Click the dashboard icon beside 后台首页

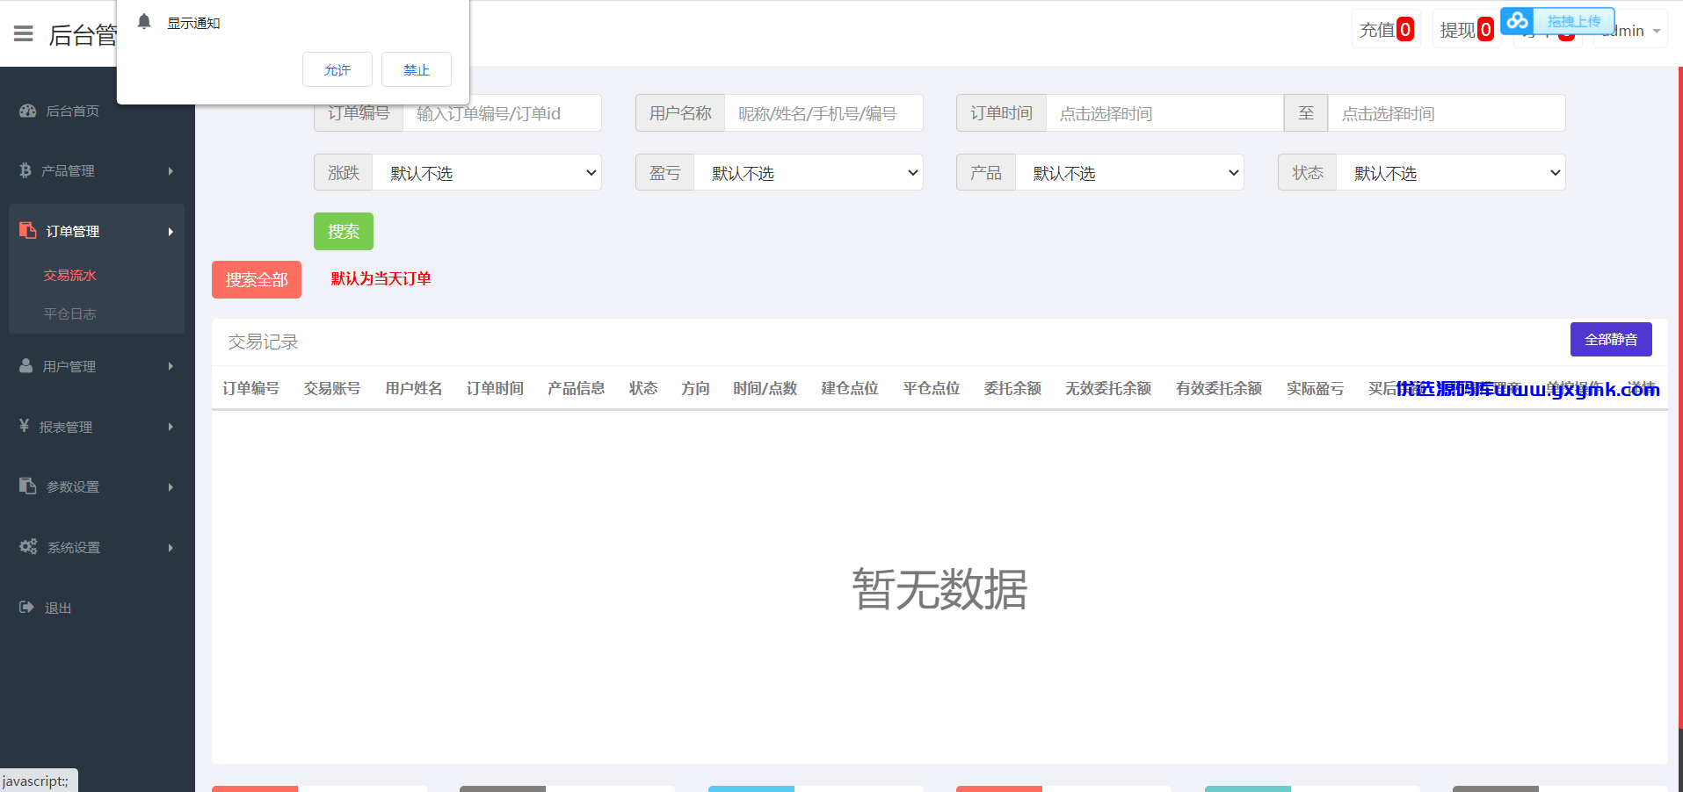[28, 111]
